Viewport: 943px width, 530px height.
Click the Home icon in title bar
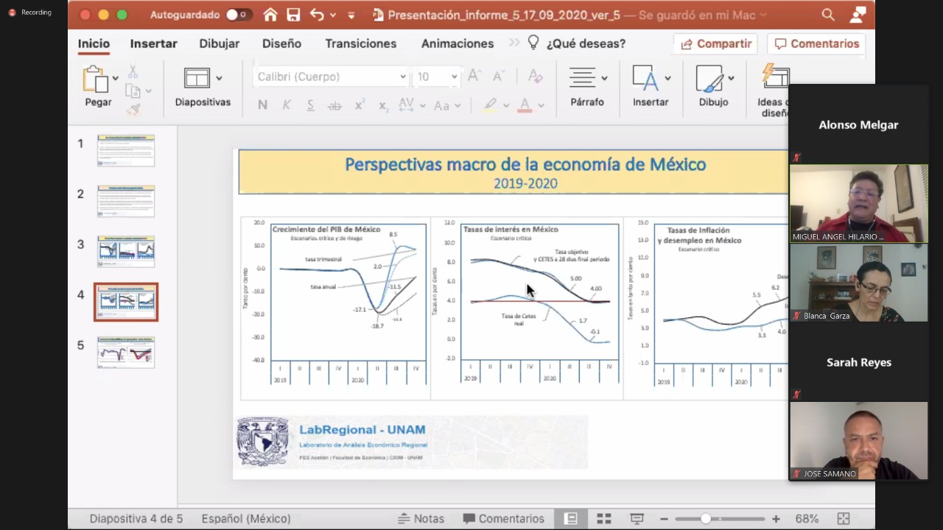(x=270, y=15)
